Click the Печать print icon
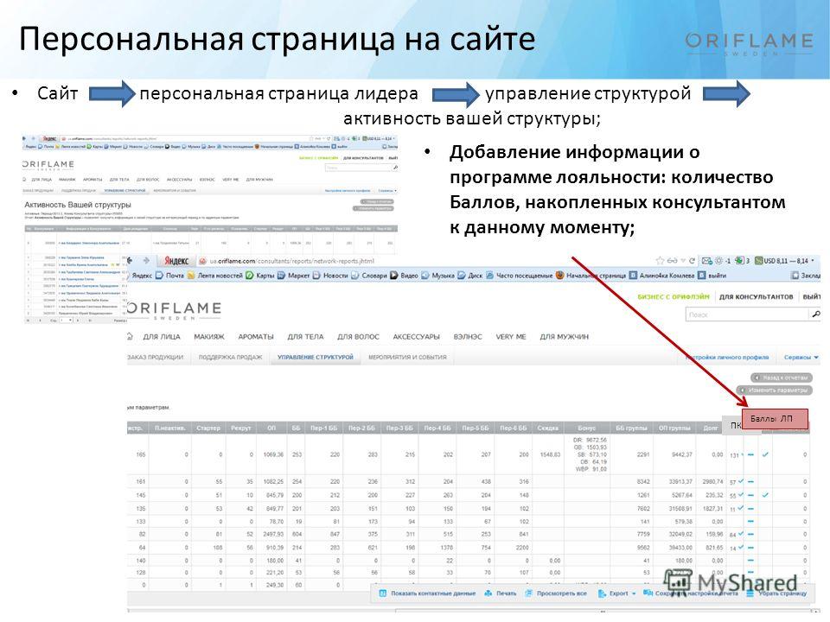This screenshot has width=830, height=622. point(488,593)
